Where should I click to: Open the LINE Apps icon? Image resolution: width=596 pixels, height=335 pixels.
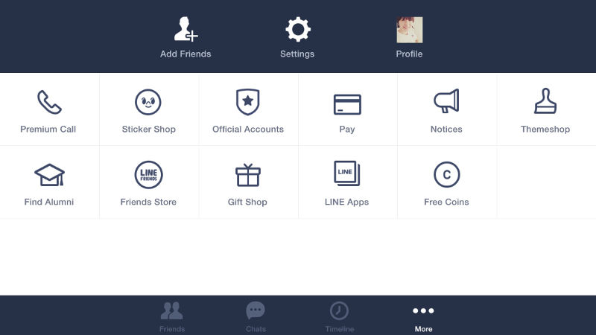coord(346,173)
